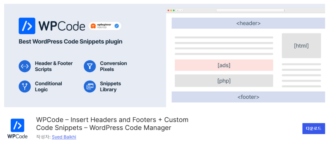Click the Conditional Logic branch icon
Screen dimensions: 329x150
[x=25, y=86]
